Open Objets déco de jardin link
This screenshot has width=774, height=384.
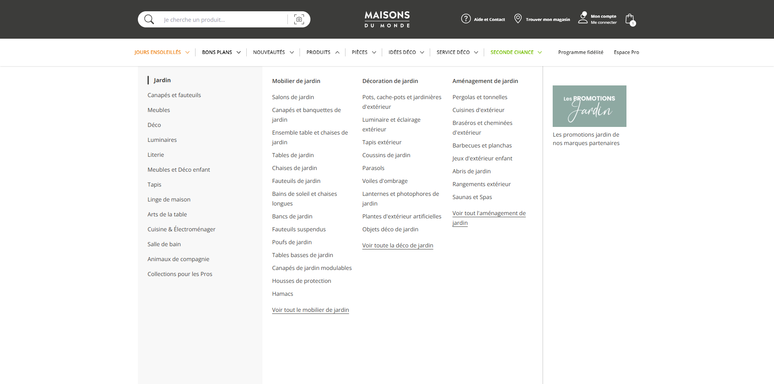390,229
